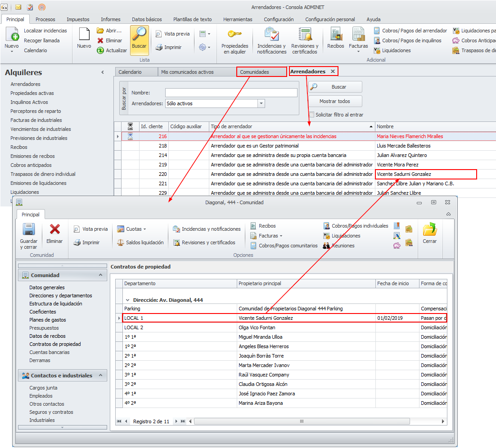This screenshot has height=448, width=496.
Task: Open Cobros/Pagos del arrendador
Action: coord(410,30)
